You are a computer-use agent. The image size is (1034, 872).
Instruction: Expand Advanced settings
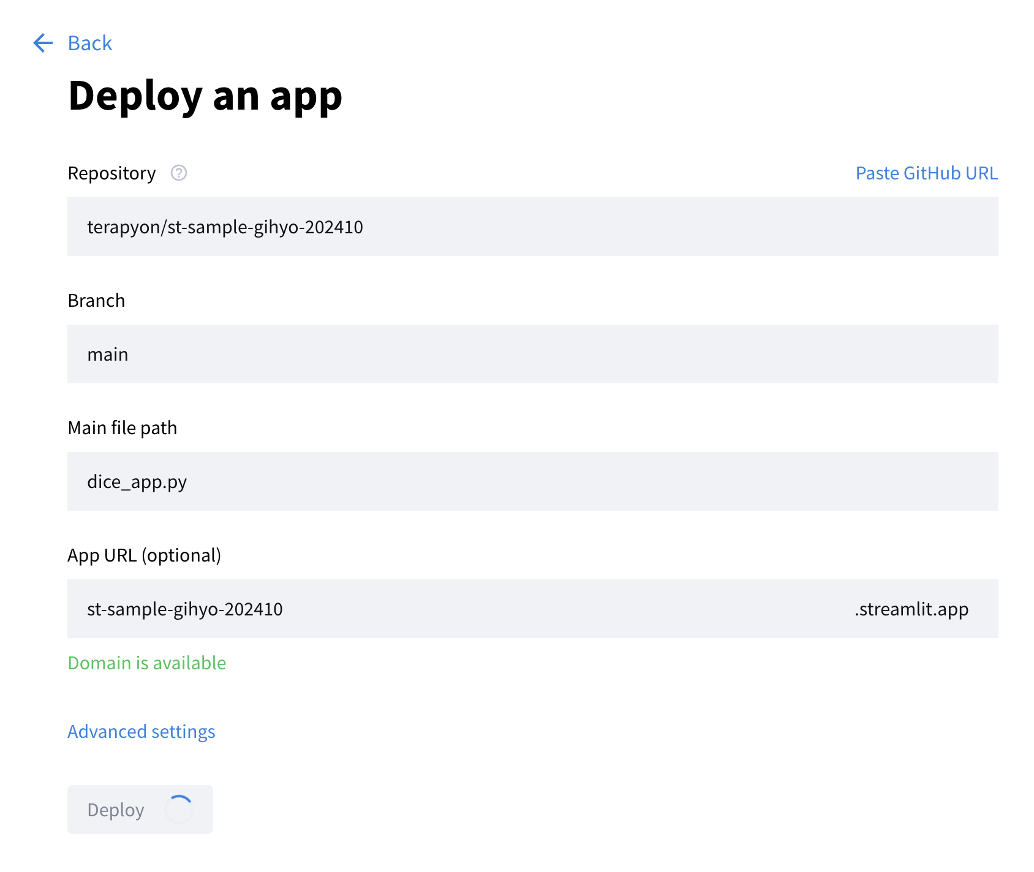pos(141,732)
